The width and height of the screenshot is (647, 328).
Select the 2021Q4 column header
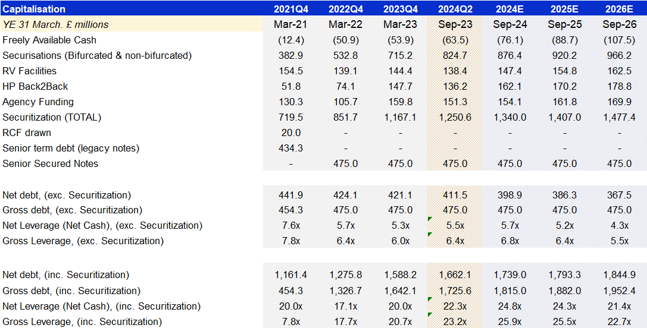coord(290,9)
